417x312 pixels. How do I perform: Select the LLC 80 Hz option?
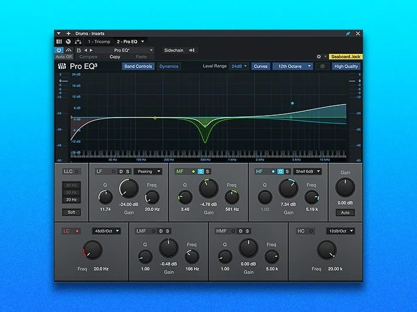[72, 185]
